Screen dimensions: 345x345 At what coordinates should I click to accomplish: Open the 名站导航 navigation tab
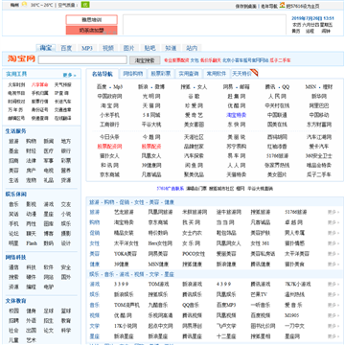103,74
